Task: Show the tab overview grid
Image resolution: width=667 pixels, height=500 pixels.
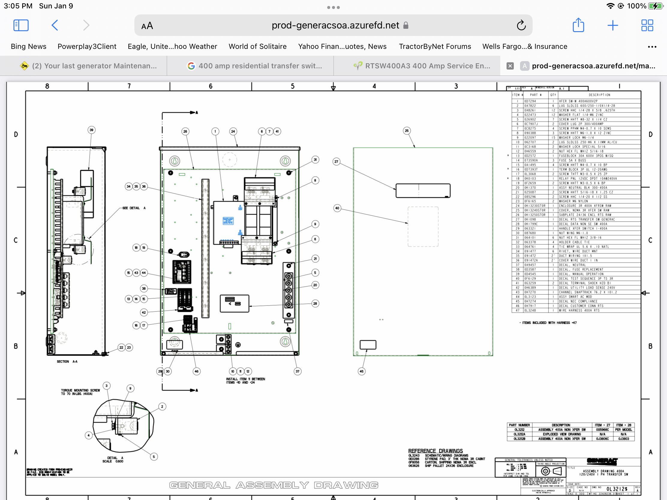Action: pos(647,25)
